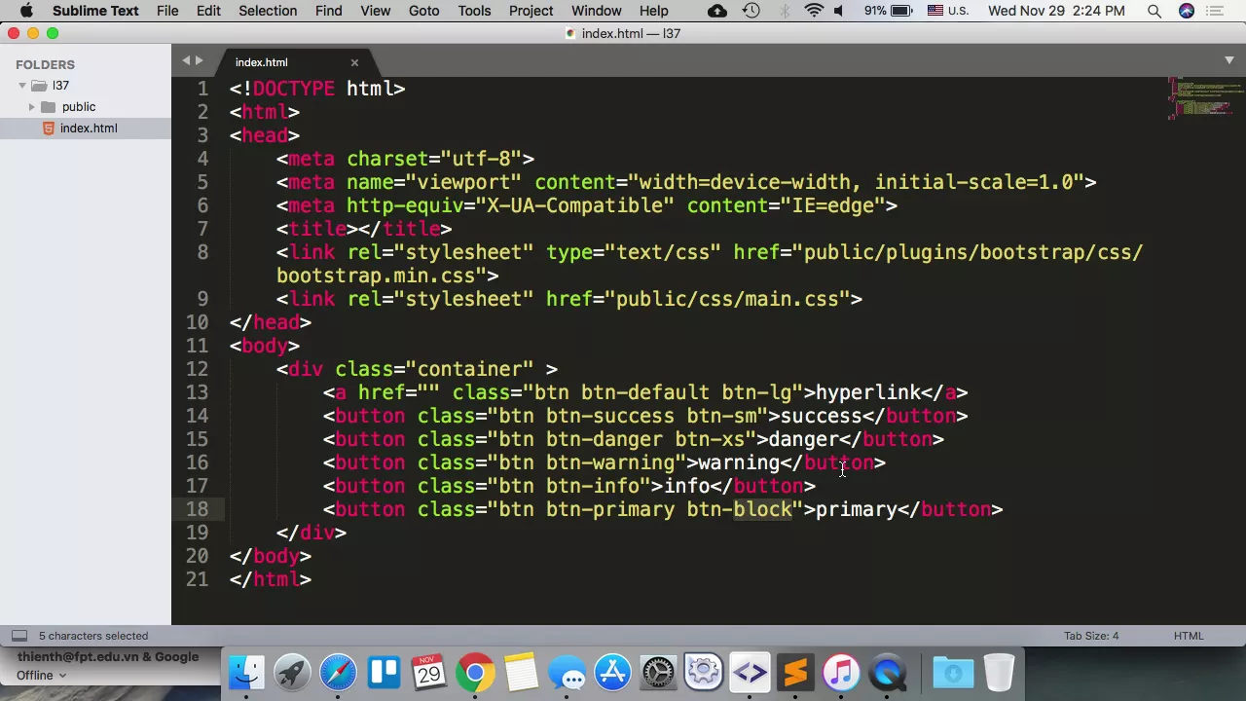Open the Selection menu
1246x701 pixels.
point(268,11)
